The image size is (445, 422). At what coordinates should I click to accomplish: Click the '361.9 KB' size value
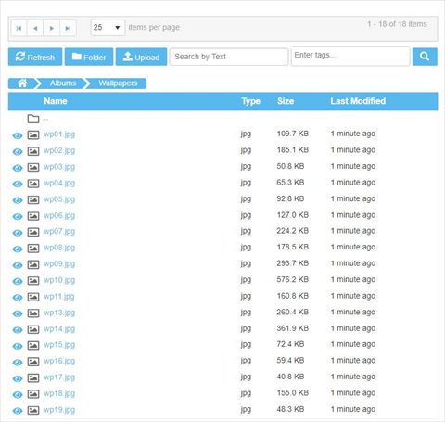293,328
